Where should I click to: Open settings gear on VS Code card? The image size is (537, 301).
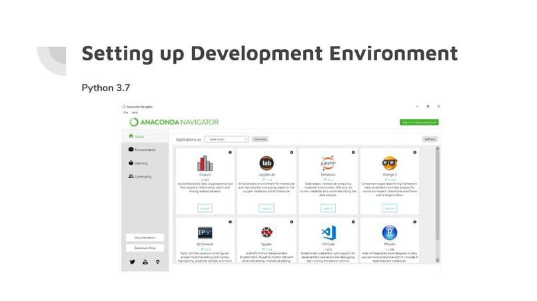point(353,222)
